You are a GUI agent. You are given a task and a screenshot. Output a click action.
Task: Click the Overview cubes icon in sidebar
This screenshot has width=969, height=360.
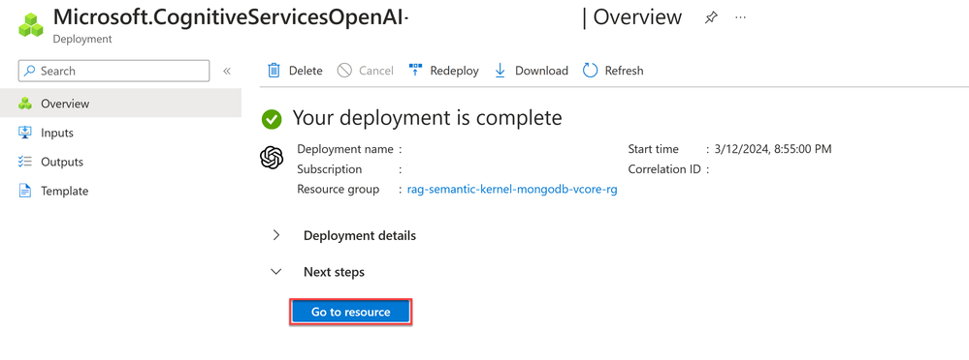click(x=25, y=104)
